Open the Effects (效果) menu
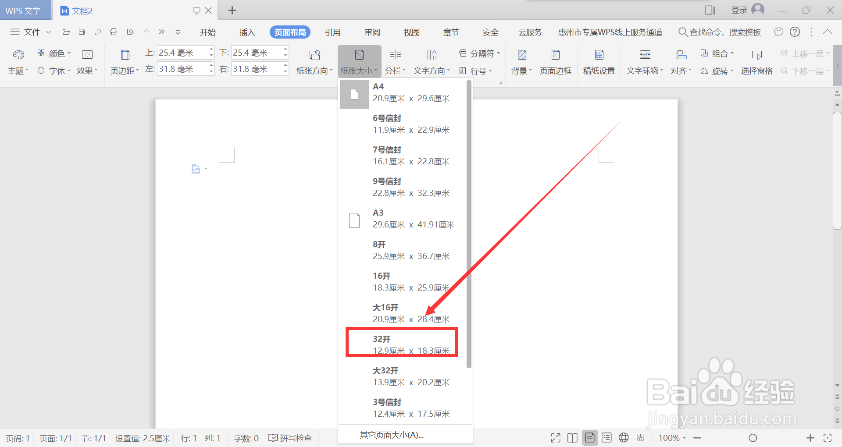 [87, 62]
